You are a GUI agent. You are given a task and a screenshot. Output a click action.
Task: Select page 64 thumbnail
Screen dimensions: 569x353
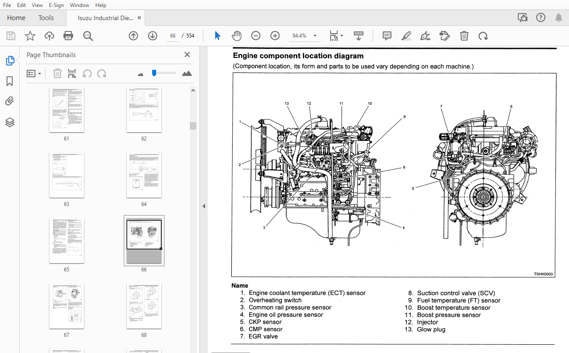pyautogui.click(x=144, y=175)
